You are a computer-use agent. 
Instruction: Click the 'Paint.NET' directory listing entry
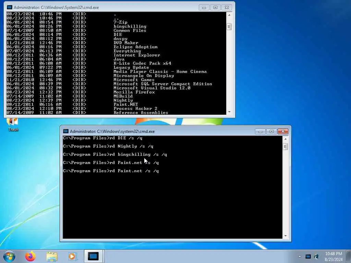(126, 104)
